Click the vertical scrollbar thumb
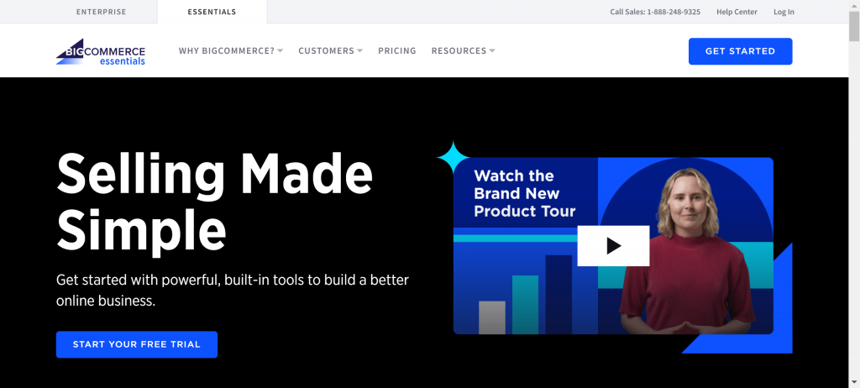Image resolution: width=860 pixels, height=388 pixels. [x=854, y=26]
